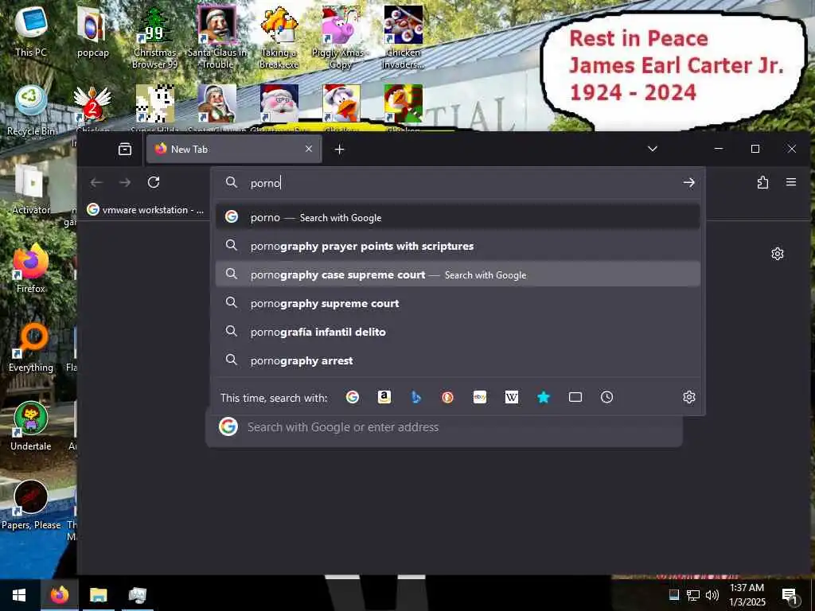Click Firefox on the taskbar
This screenshot has width=815, height=611.
tap(59, 594)
